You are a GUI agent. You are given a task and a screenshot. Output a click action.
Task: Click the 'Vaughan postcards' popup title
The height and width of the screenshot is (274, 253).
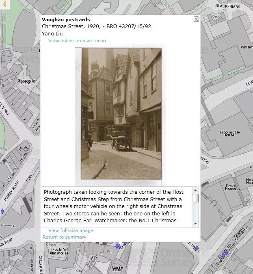tap(66, 20)
